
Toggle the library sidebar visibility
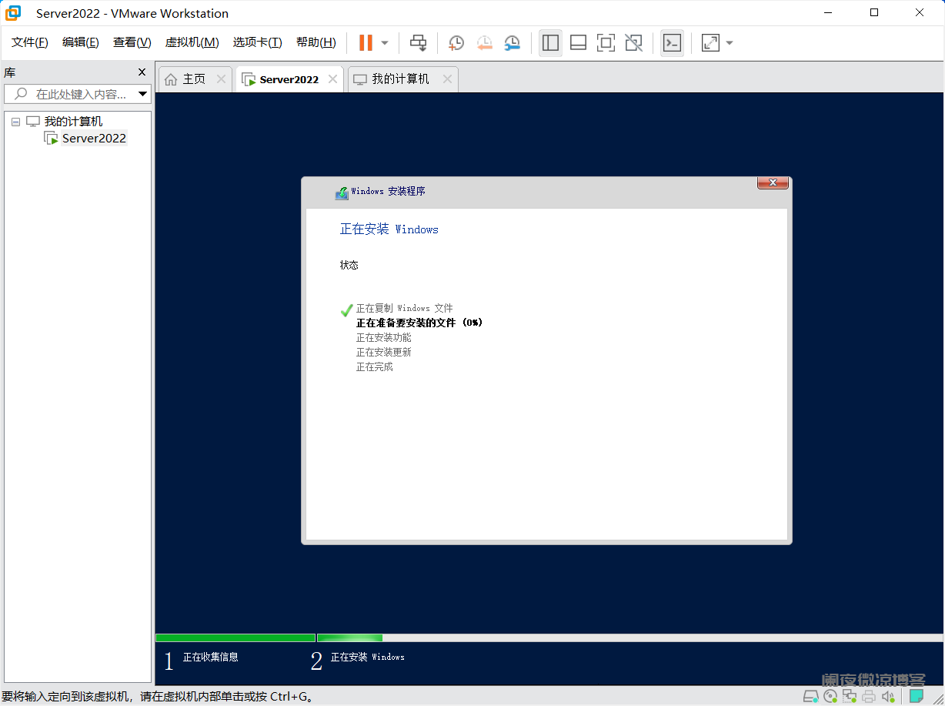coord(550,43)
